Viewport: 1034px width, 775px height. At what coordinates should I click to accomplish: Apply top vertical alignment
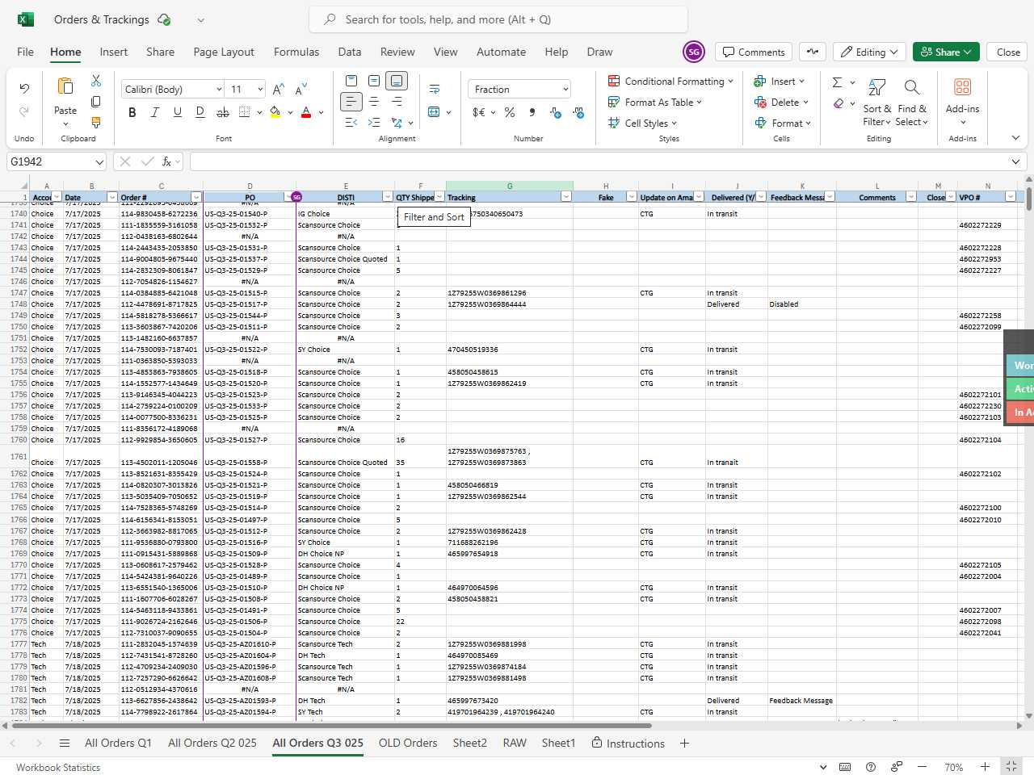[351, 81]
